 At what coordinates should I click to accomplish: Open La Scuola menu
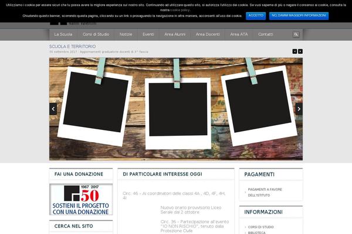pyautogui.click(x=63, y=35)
